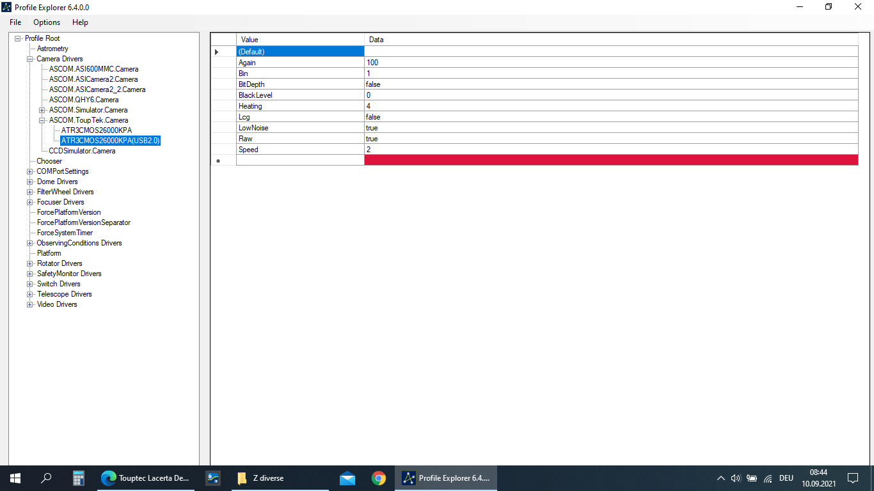Open the notification center icon
The height and width of the screenshot is (491, 874).
(853, 478)
